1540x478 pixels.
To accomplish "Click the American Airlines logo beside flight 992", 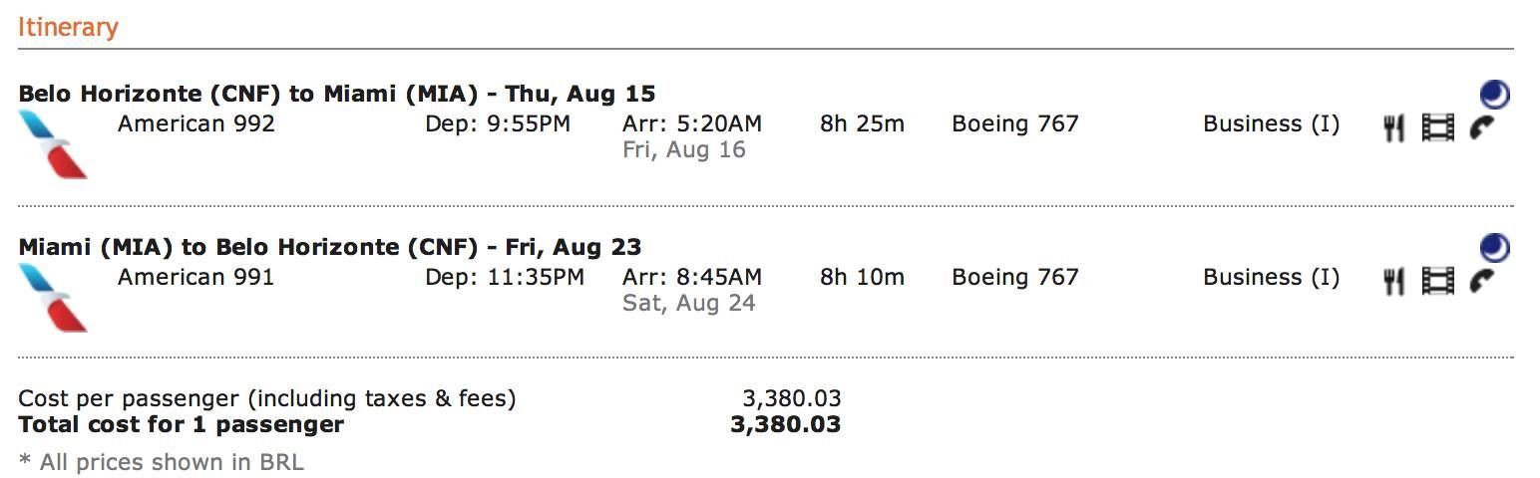I will point(54,145).
